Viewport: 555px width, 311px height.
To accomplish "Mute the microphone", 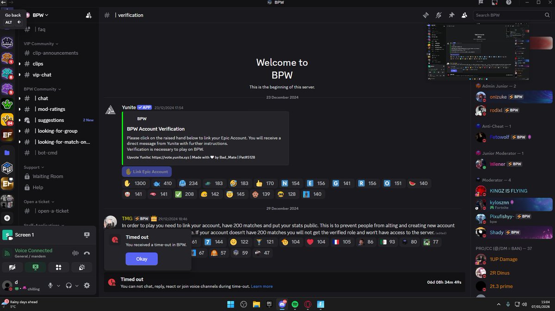I will 50,286.
